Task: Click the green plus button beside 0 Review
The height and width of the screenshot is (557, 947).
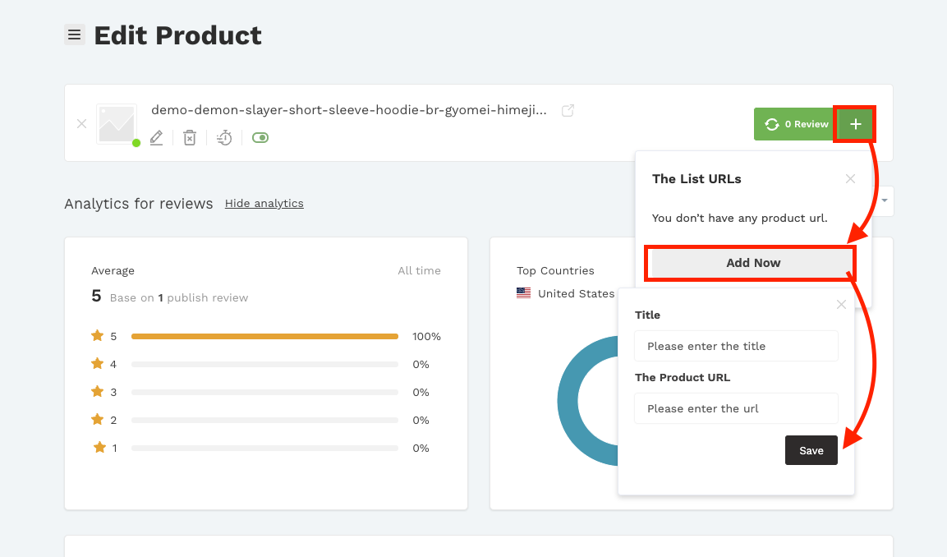Action: point(855,124)
